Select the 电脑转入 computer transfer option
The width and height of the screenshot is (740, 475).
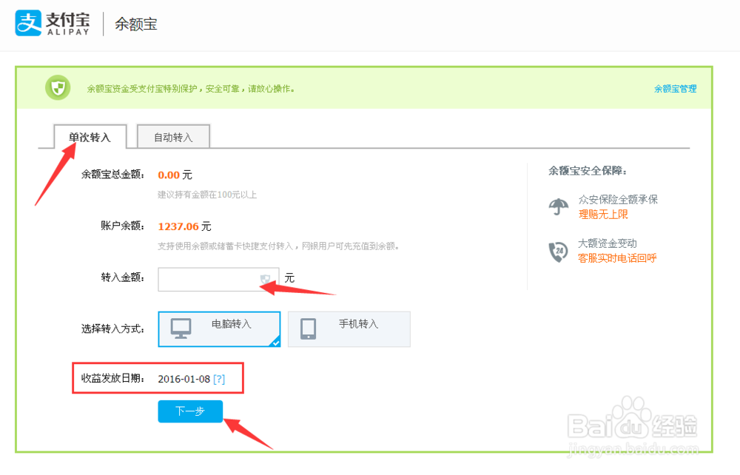coord(220,329)
